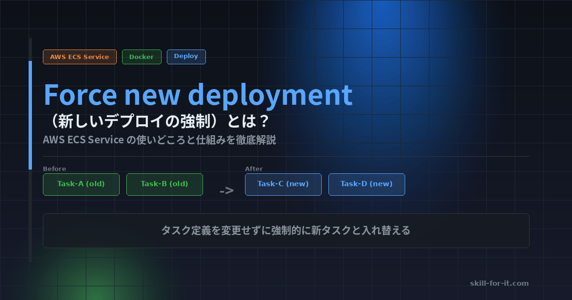The image size is (572, 300).
Task: Select the Task-C (new) box
Action: click(x=283, y=184)
